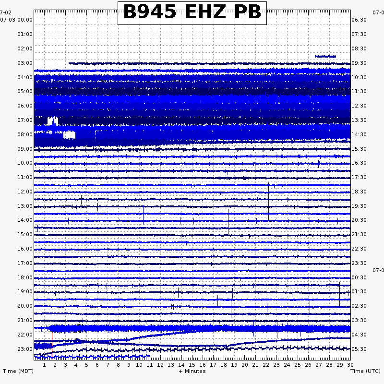Pick the "05:00" MDT time label
The width and height of the screenshot is (384, 384).
[x=25, y=91]
